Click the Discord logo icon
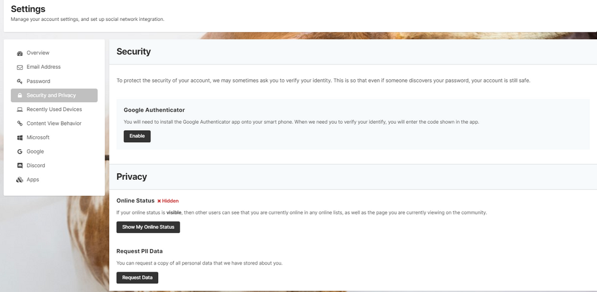Viewport: 597px width, 292px height. pyautogui.click(x=20, y=166)
